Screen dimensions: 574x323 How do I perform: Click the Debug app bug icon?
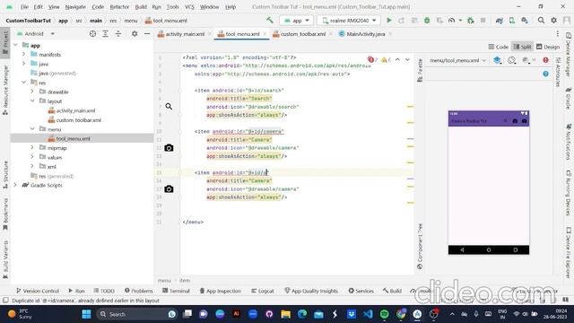(427, 21)
